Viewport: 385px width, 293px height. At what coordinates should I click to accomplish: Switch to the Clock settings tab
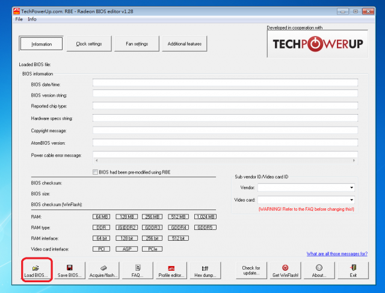tap(89, 44)
